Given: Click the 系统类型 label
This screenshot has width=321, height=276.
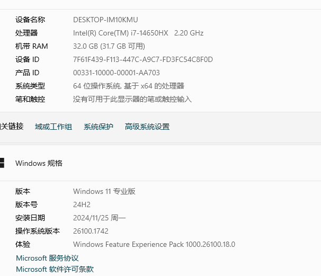Looking at the screenshot, I should click(30, 86).
